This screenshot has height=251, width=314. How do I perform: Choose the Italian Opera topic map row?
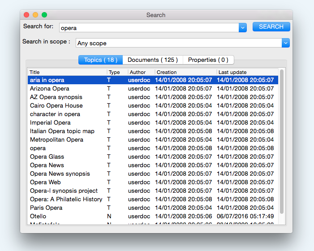pyautogui.click(x=62, y=131)
